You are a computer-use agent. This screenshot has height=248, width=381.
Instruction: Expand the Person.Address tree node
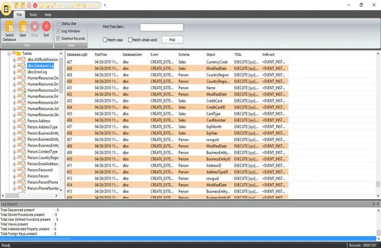pos(14,121)
